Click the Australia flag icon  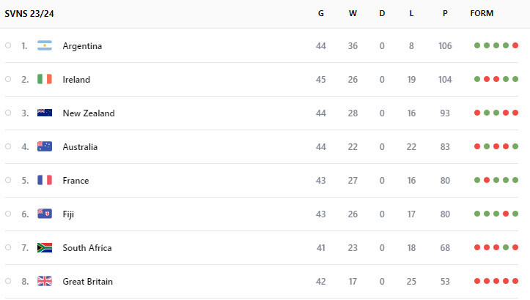click(45, 146)
